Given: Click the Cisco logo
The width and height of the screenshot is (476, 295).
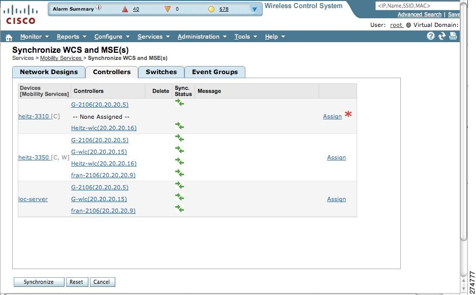Looking at the screenshot, I should click(21, 14).
